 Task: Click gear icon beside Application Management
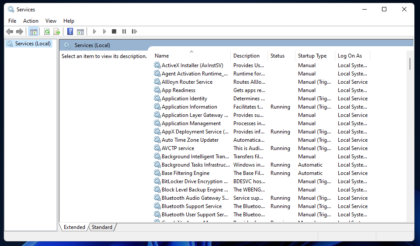pyautogui.click(x=157, y=123)
